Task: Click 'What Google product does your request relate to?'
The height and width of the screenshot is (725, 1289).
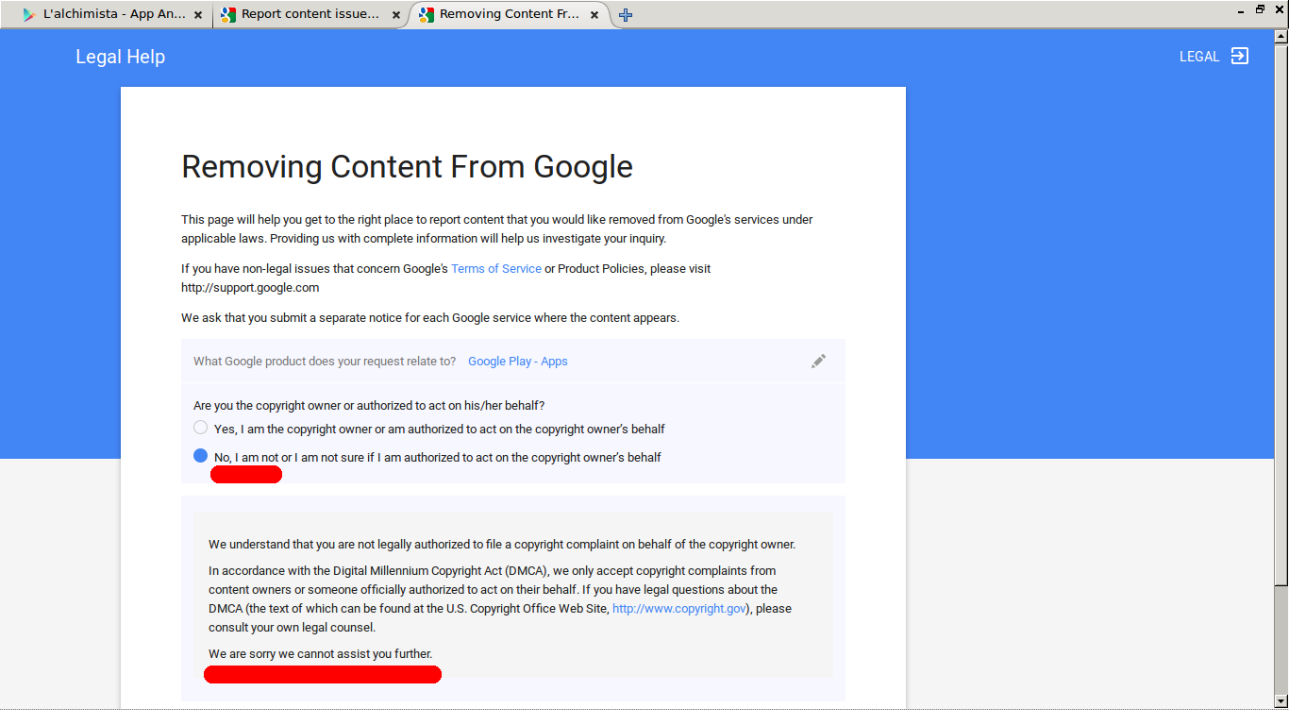Action: [325, 362]
